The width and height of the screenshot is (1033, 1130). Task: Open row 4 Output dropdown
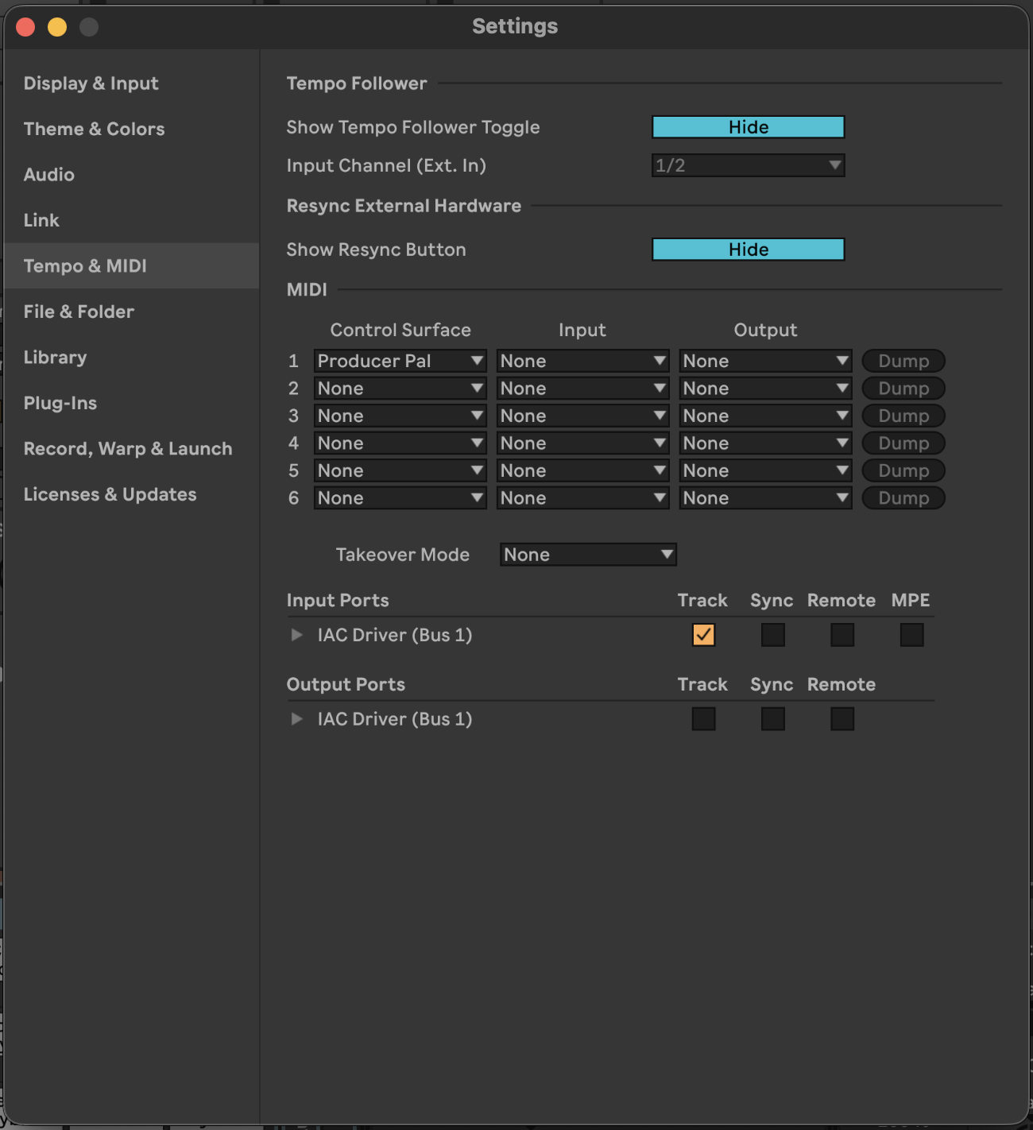tap(765, 443)
